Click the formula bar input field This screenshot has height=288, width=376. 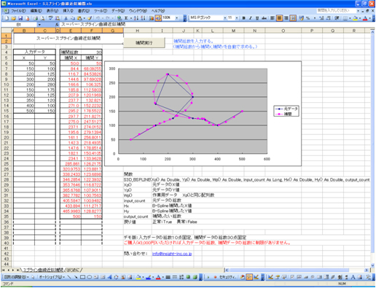point(216,24)
